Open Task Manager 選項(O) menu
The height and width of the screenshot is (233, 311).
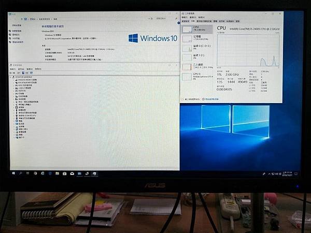[193, 18]
